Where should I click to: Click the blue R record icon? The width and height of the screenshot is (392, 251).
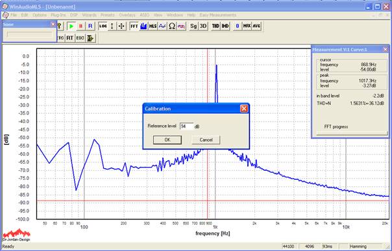(90, 26)
